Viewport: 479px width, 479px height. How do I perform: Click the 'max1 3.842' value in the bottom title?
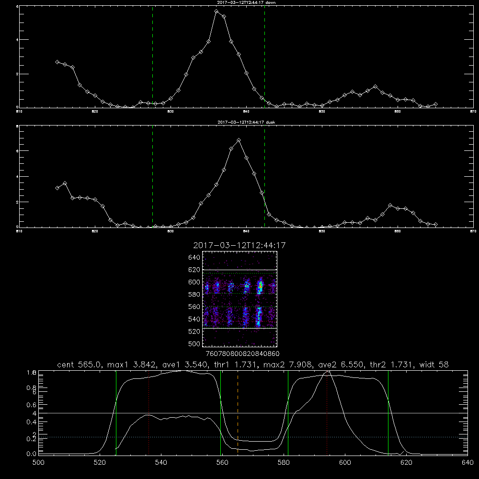(130, 365)
